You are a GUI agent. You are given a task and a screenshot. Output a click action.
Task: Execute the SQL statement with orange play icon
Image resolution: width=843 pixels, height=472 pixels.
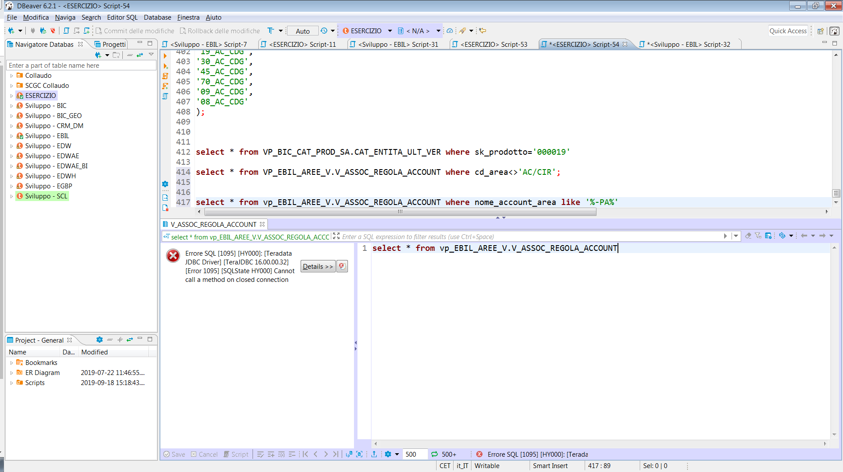pyautogui.click(x=165, y=56)
